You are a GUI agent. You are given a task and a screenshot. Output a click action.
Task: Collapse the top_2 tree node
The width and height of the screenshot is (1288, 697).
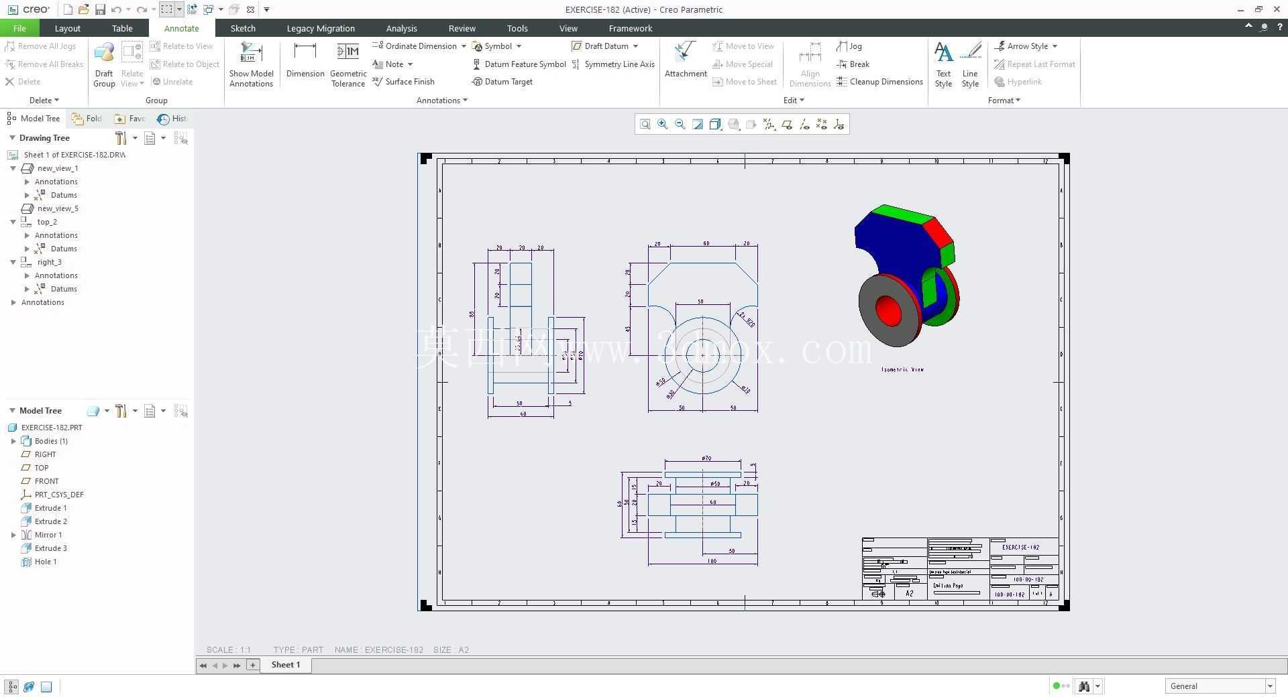[13, 222]
